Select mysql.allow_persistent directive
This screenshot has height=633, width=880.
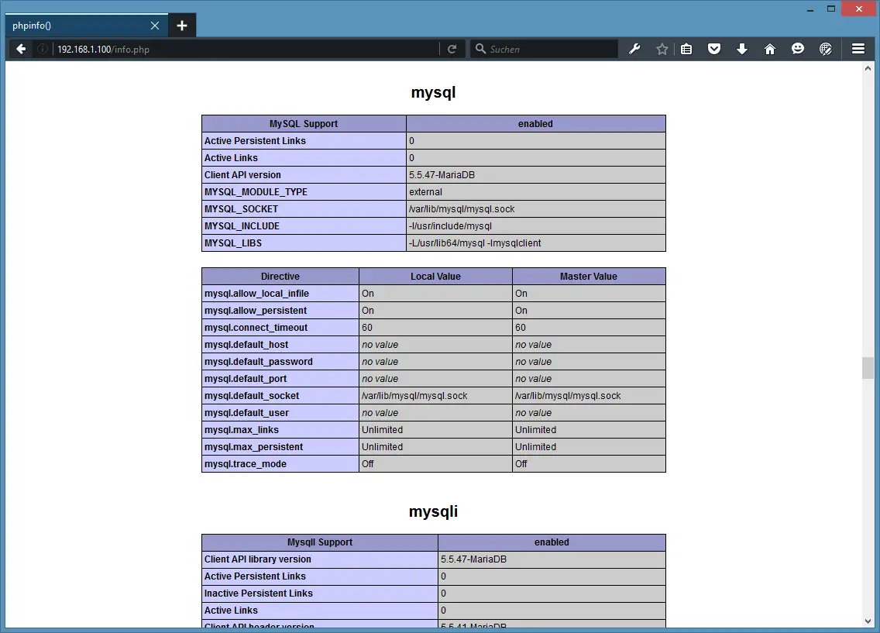point(256,311)
